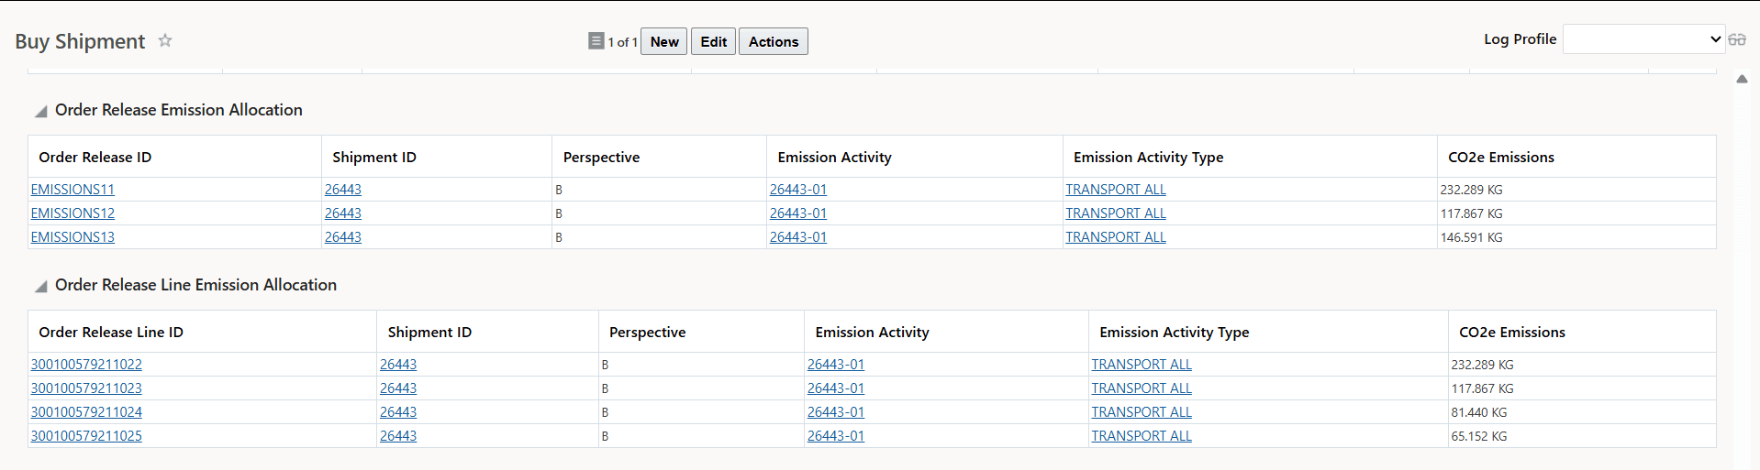Open TRANSPORT ALL type for line 300100579211022
The width and height of the screenshot is (1760, 470).
pyautogui.click(x=1142, y=365)
